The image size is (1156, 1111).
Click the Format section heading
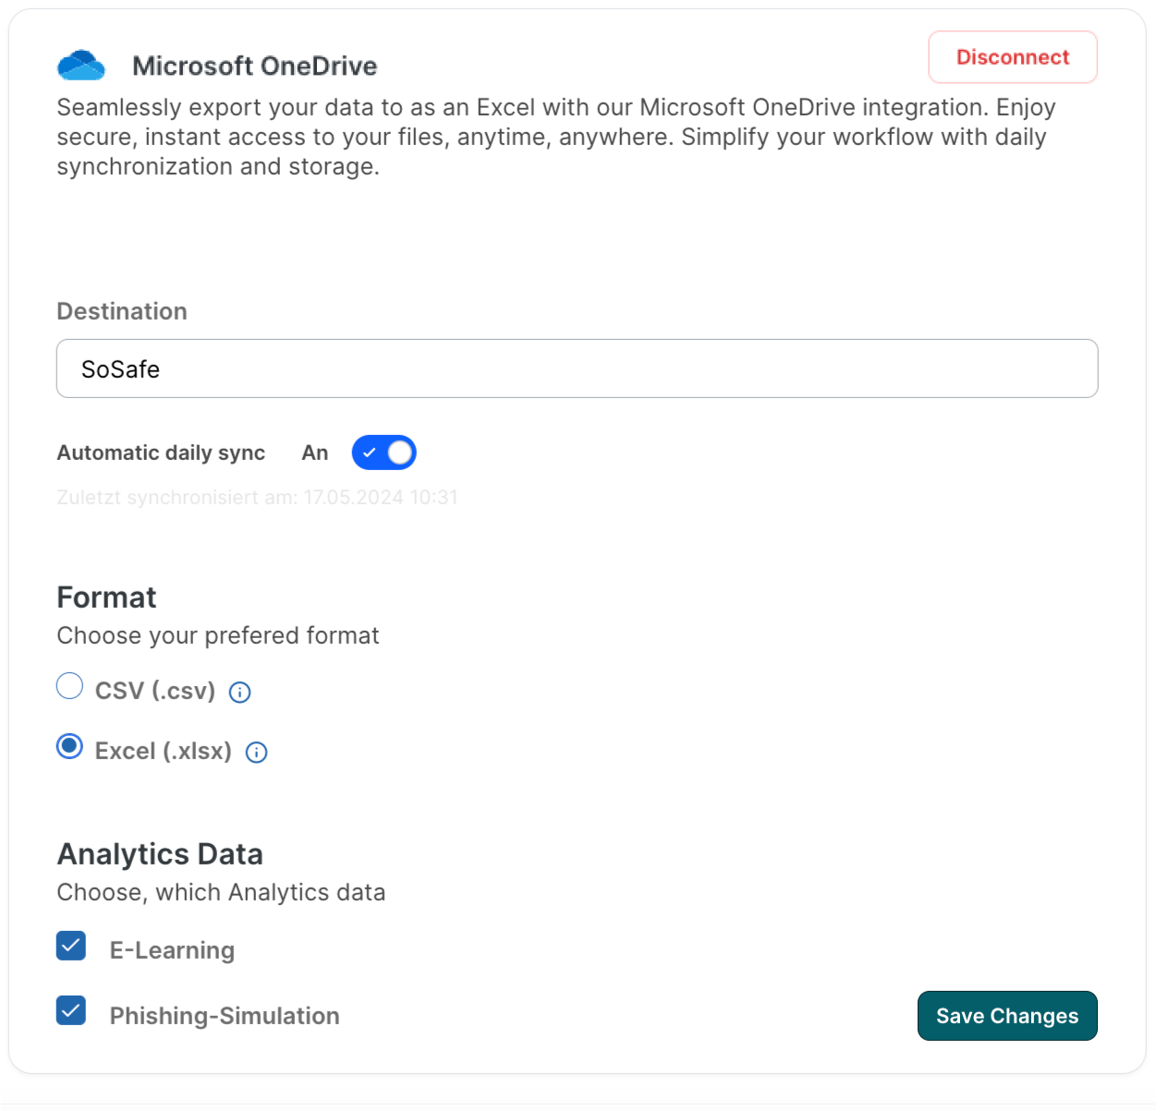[106, 598]
